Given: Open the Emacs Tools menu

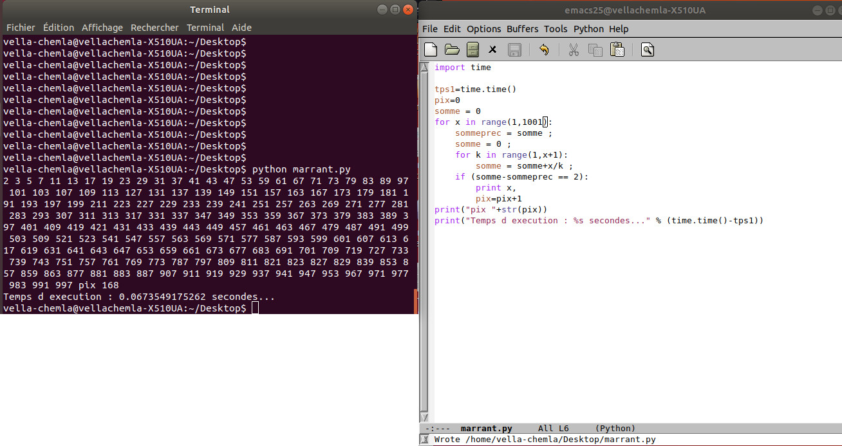Looking at the screenshot, I should [x=556, y=29].
